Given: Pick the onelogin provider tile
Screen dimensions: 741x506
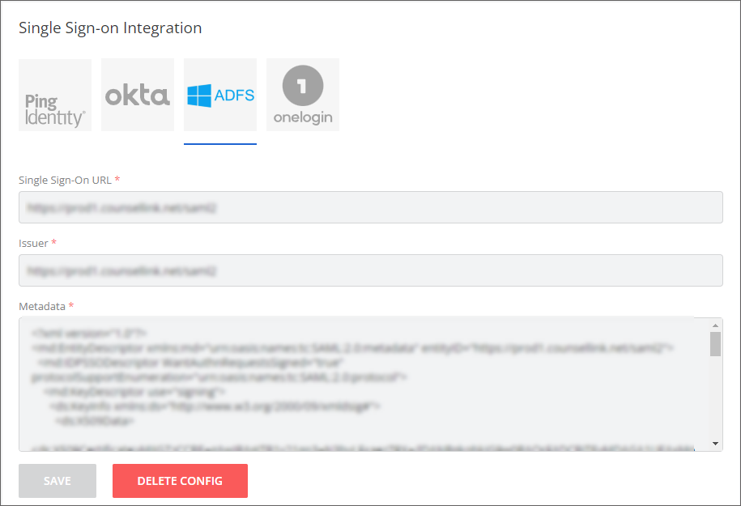Looking at the screenshot, I should (303, 95).
